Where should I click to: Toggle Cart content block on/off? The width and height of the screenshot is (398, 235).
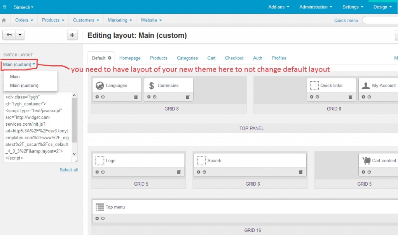click(369, 172)
